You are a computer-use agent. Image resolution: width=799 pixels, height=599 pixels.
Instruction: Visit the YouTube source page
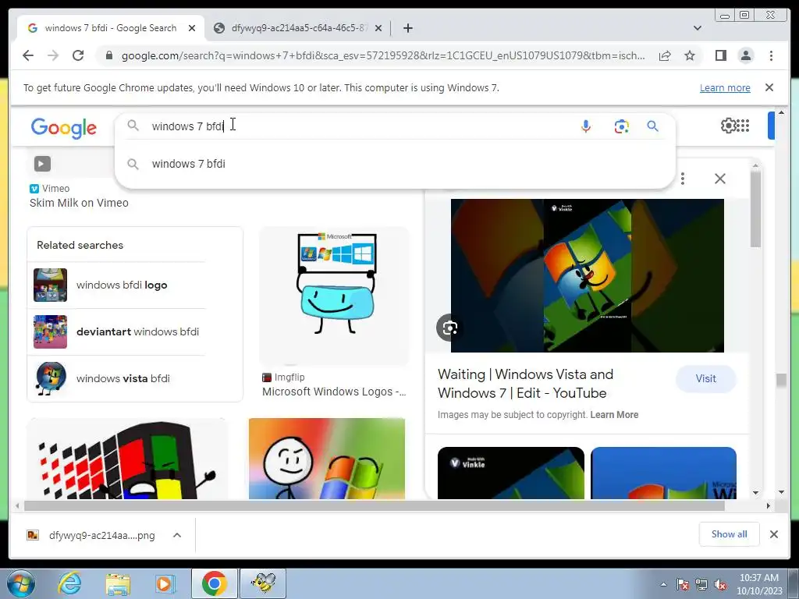[x=705, y=378]
